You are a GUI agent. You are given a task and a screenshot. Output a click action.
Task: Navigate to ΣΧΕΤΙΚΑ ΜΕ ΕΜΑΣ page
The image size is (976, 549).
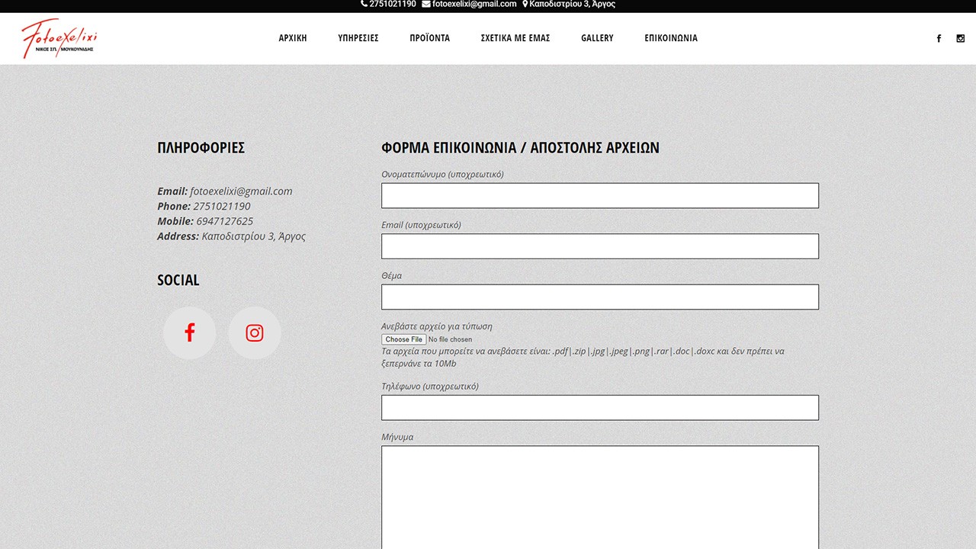coord(515,38)
